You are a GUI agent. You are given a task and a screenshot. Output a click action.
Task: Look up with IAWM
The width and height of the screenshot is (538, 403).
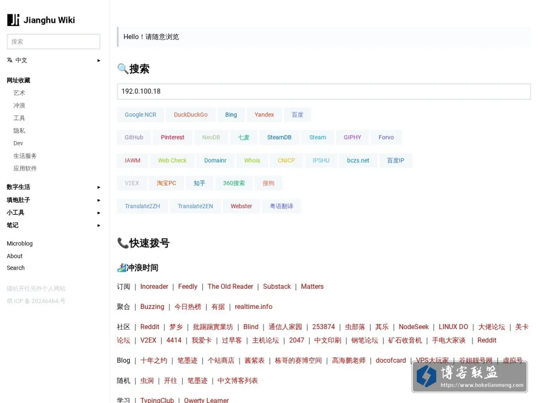coord(132,160)
